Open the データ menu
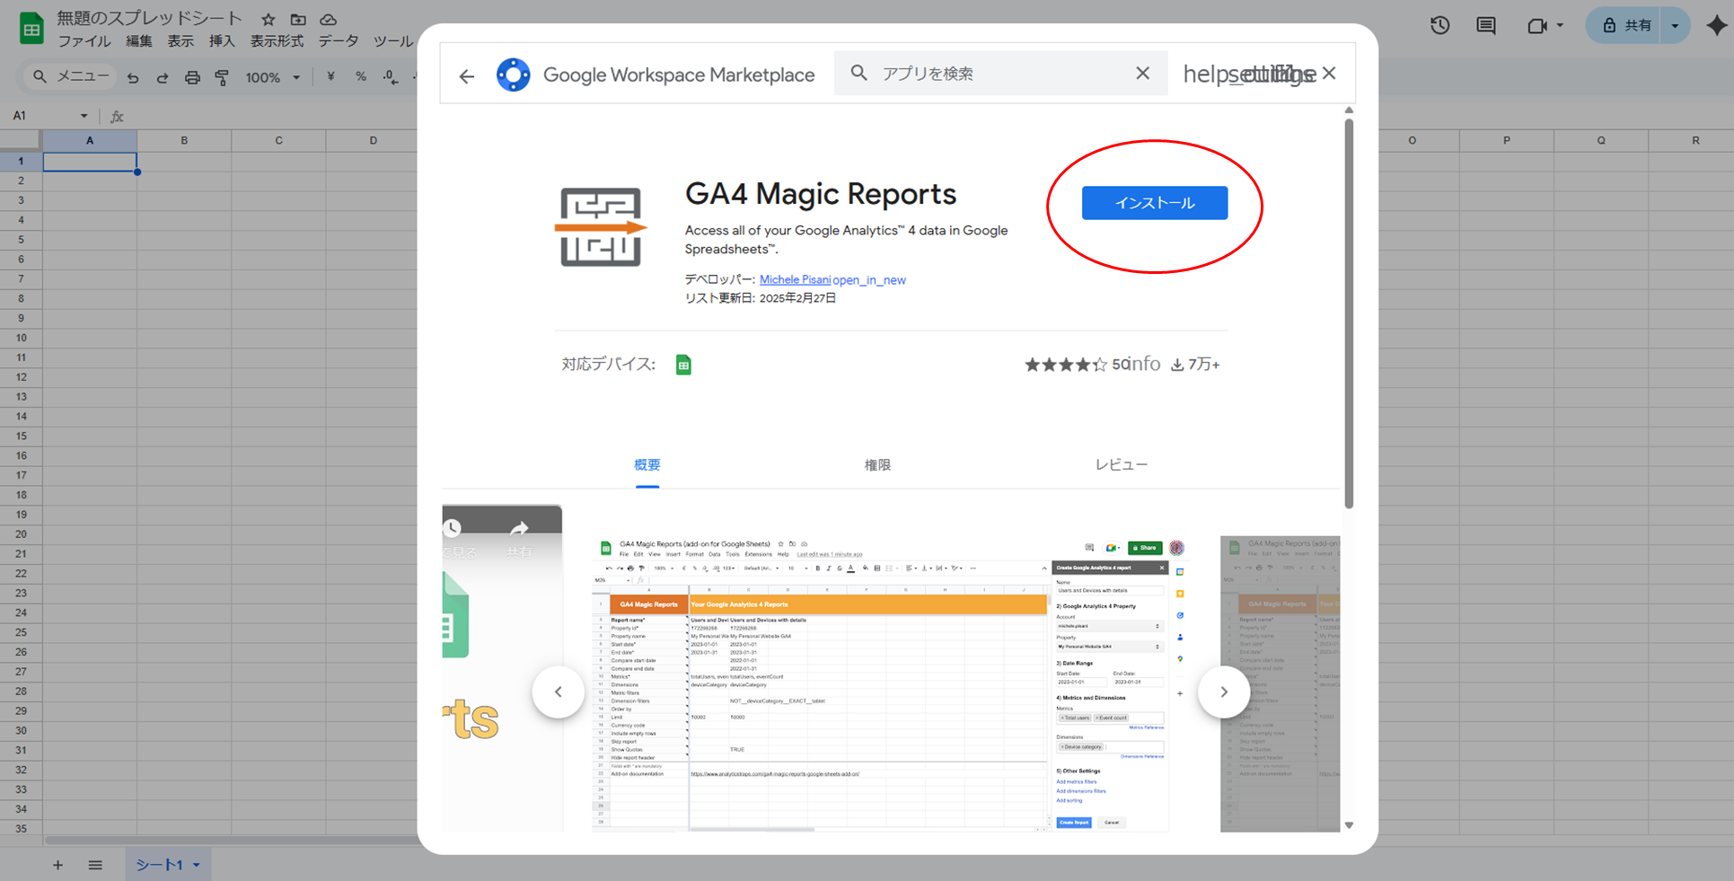This screenshot has width=1734, height=881. (x=339, y=41)
